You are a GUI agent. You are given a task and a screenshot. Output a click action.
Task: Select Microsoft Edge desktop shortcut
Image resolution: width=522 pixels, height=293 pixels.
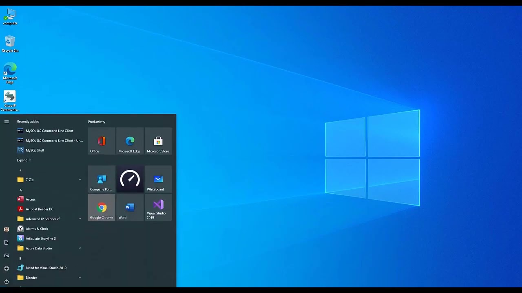pos(10,73)
